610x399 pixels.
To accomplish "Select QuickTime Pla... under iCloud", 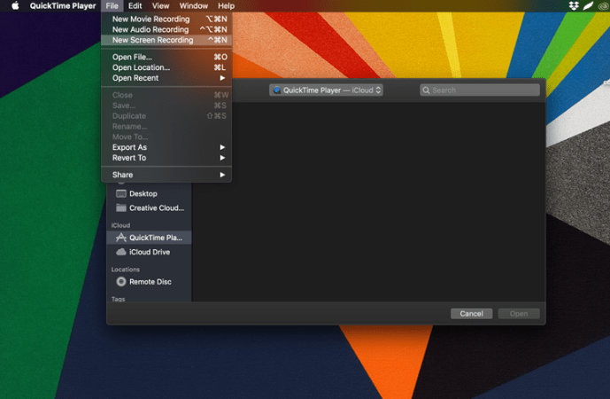I will pyautogui.click(x=149, y=238).
